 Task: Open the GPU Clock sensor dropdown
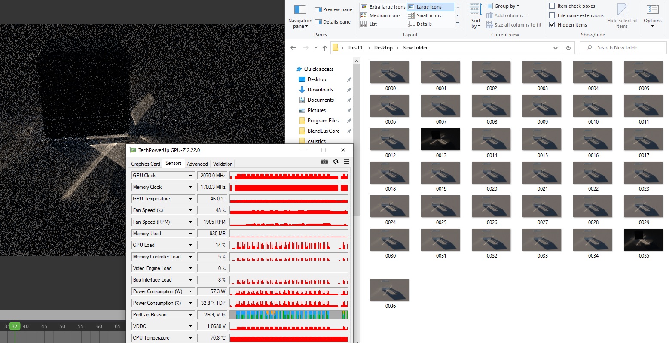point(190,176)
